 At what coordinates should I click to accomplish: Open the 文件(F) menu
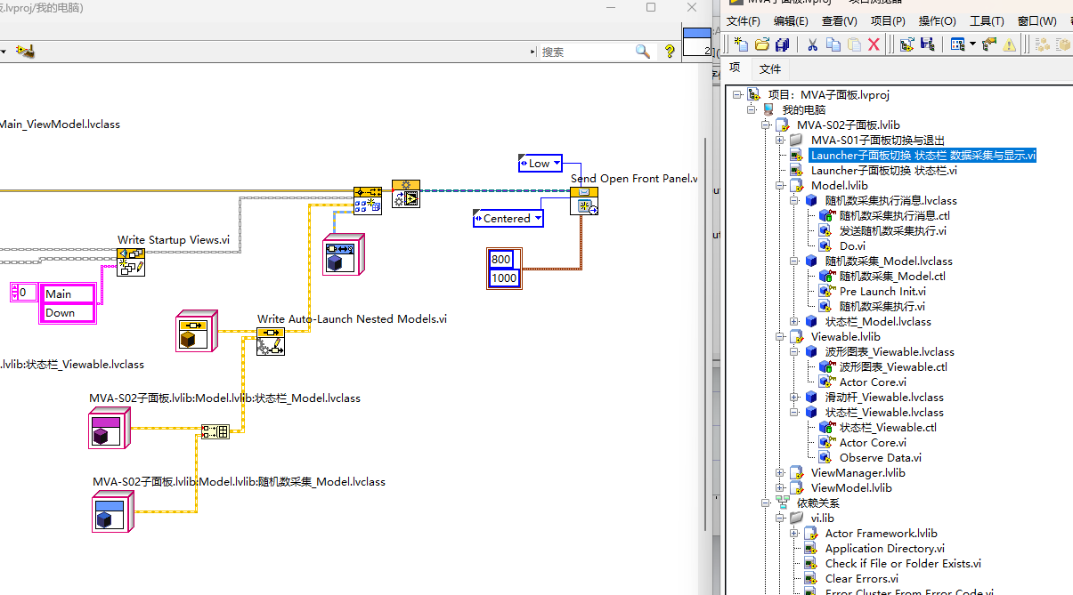tap(744, 21)
